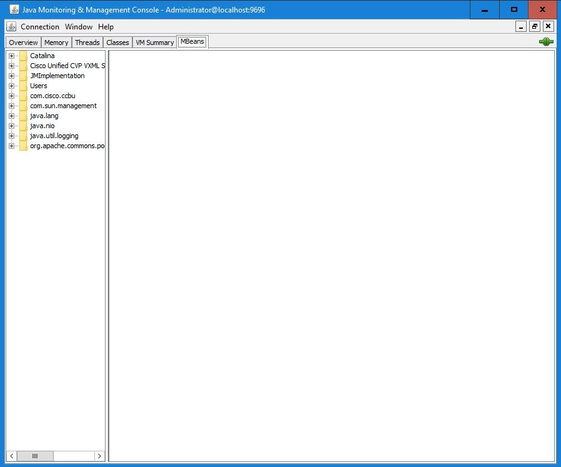The height and width of the screenshot is (467, 561).
Task: Click the Users folder icon
Action: tap(23, 86)
